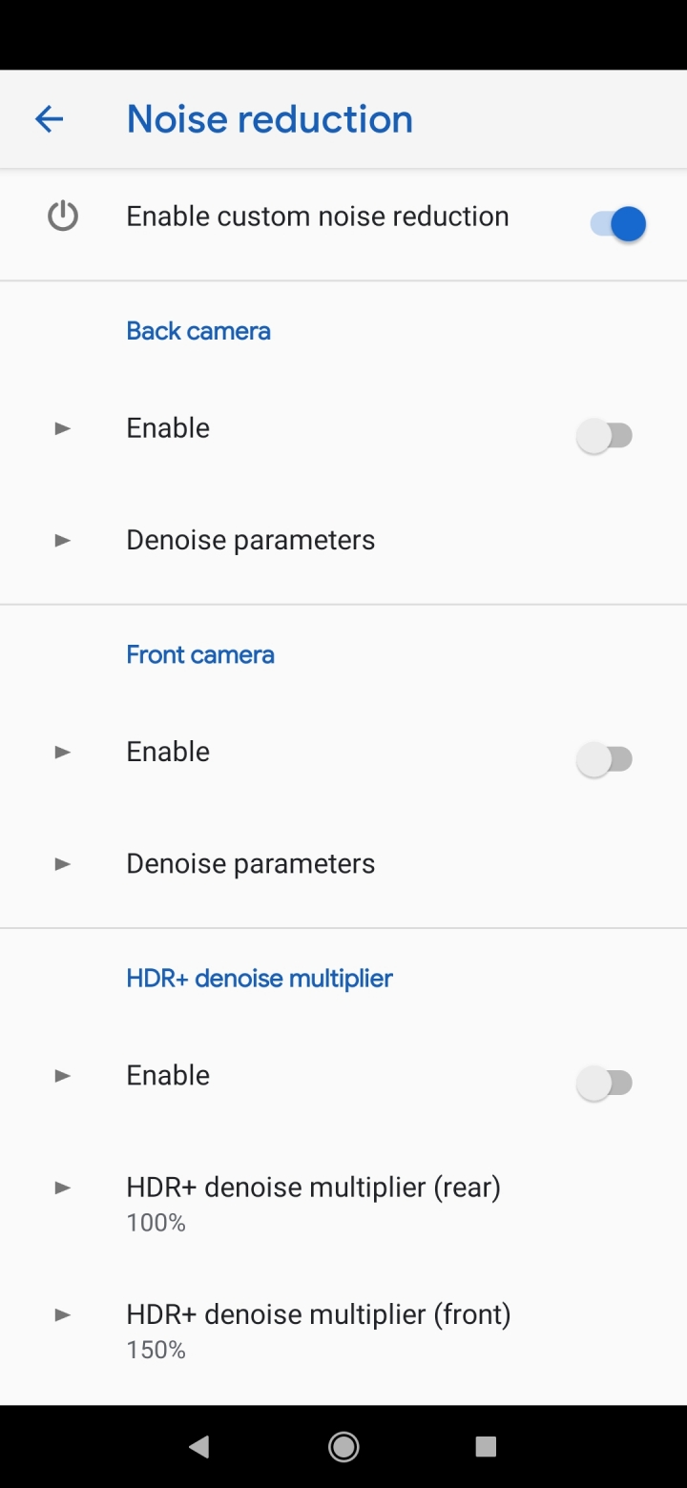Open HDR+ denoise multiplier (rear) setting
Screen dimensions: 687x1488
[343, 1203]
